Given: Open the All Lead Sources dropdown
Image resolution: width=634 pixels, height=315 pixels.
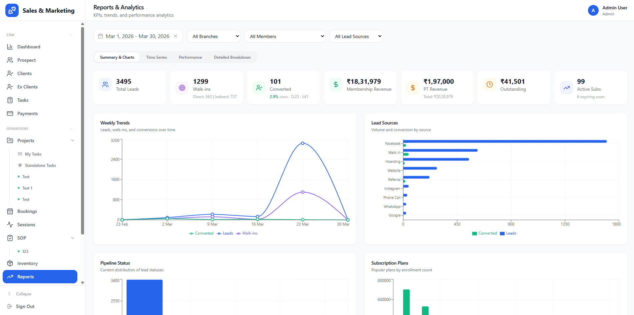Looking at the screenshot, I should click(x=356, y=36).
